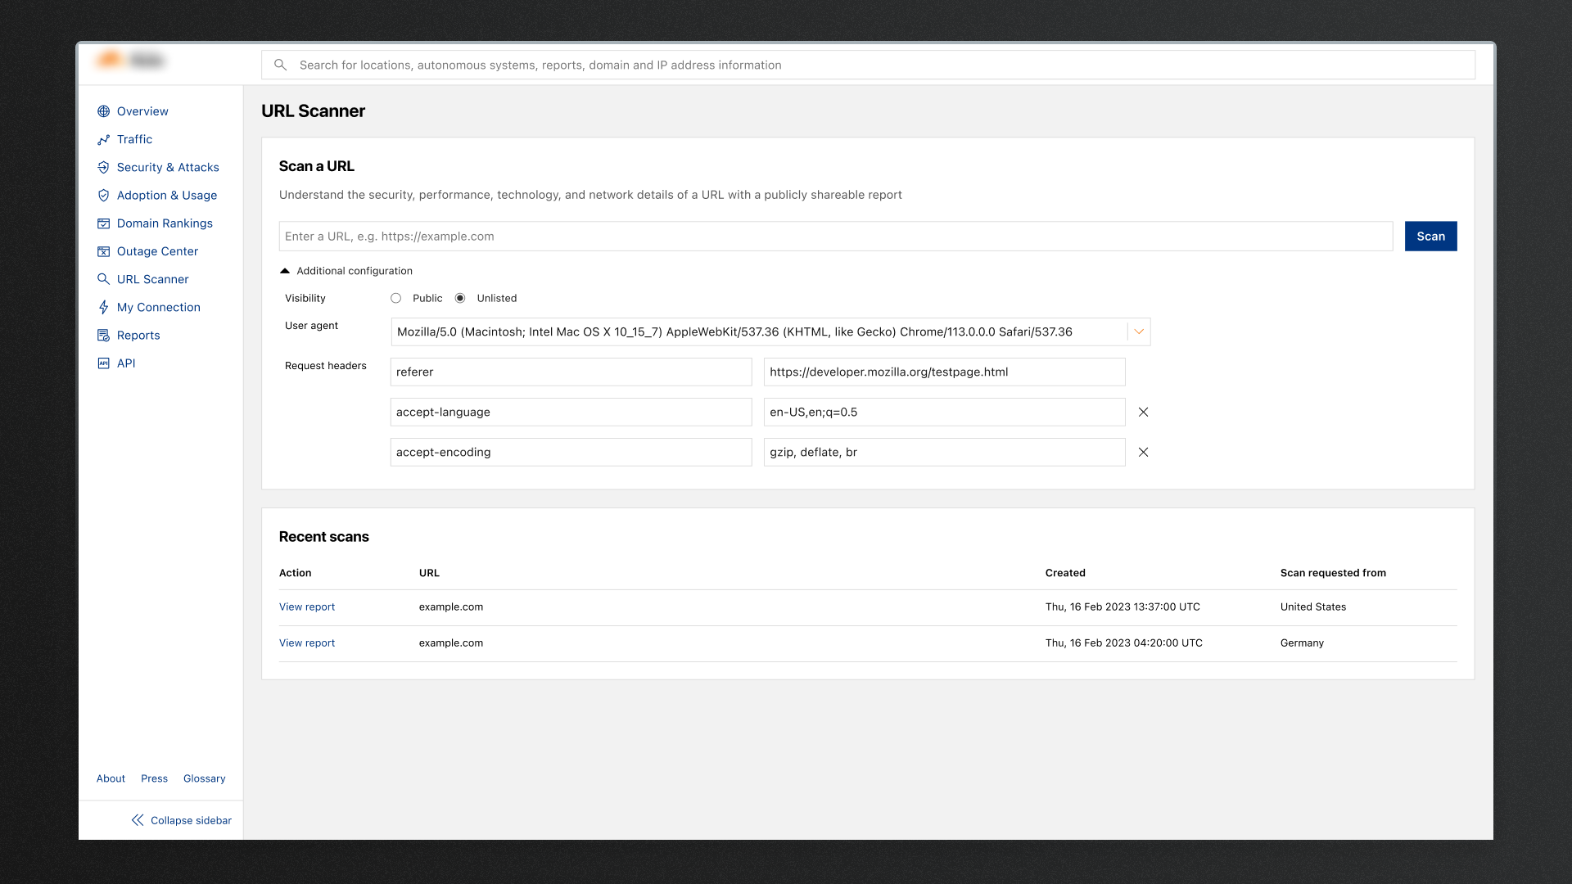Viewport: 1572px width, 884px height.
Task: Go to Adoption & Usage page
Action: pos(166,196)
